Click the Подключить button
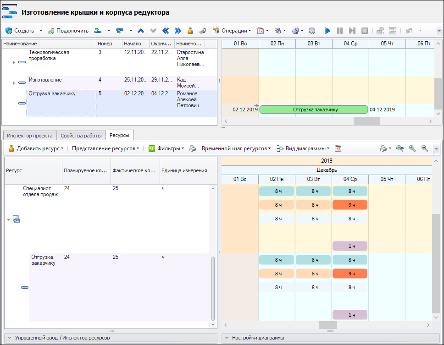 68,31
